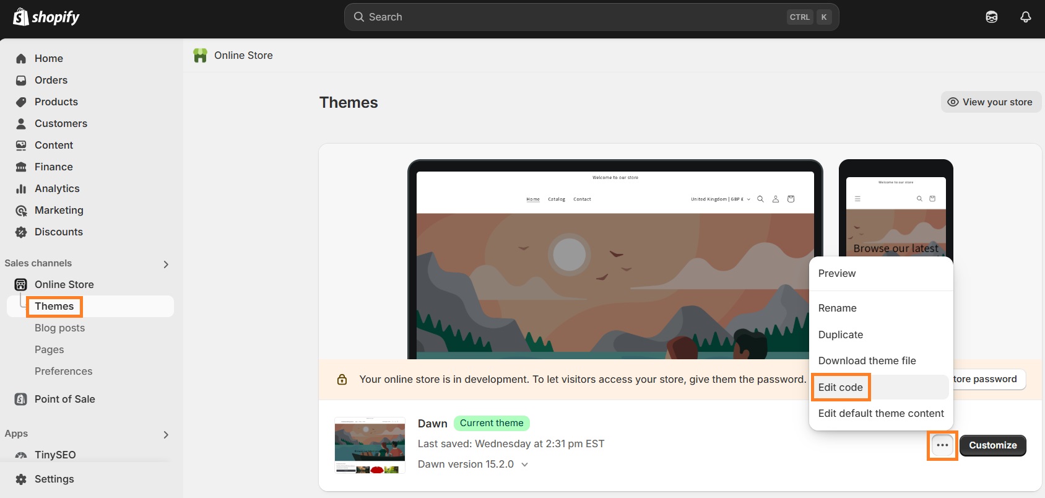Click the Shopify logo
Screen dimensions: 1045x498
coord(46,17)
